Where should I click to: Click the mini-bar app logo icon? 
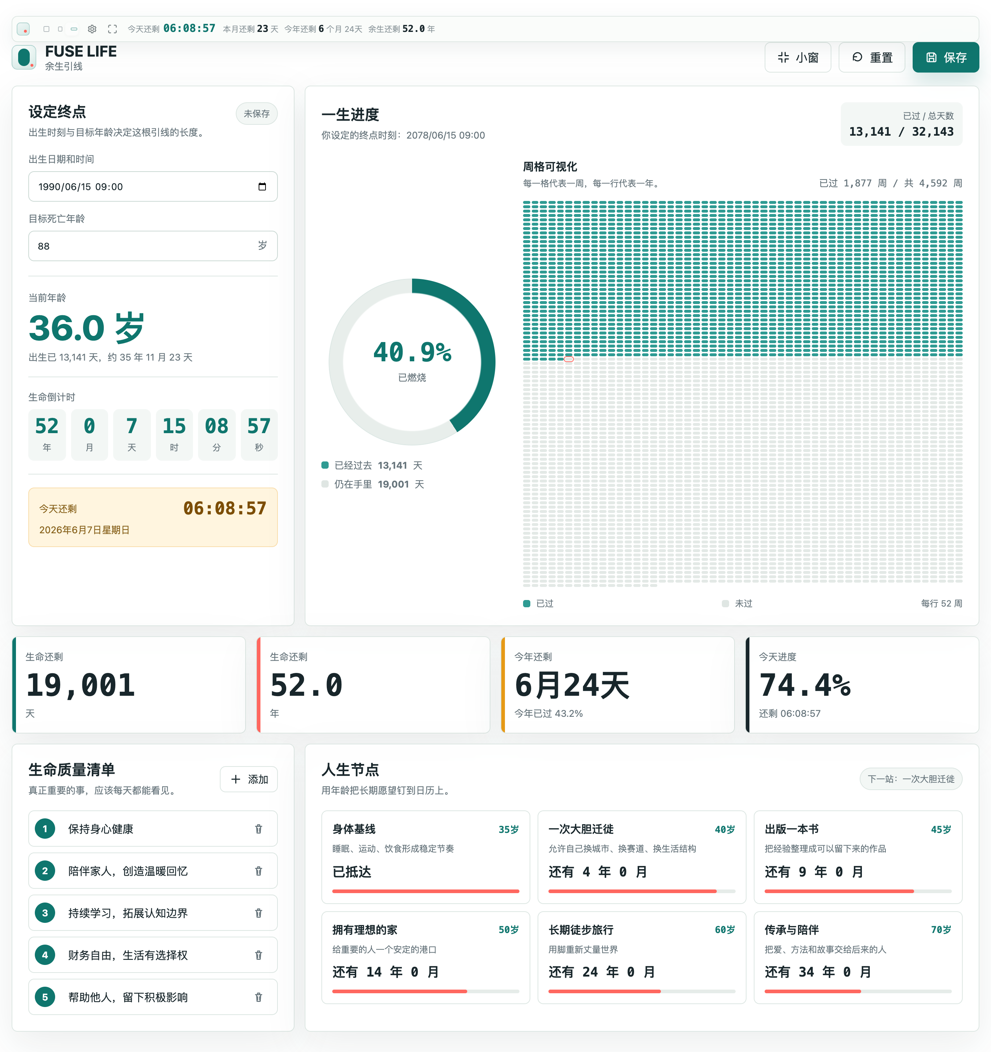click(x=23, y=29)
